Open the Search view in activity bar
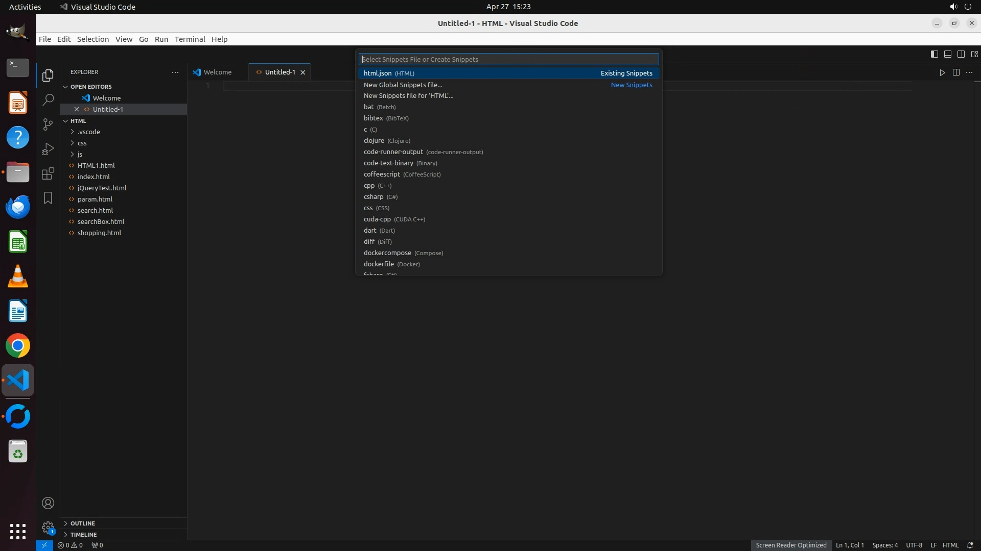Viewport: 981px width, 551px height. tap(48, 99)
